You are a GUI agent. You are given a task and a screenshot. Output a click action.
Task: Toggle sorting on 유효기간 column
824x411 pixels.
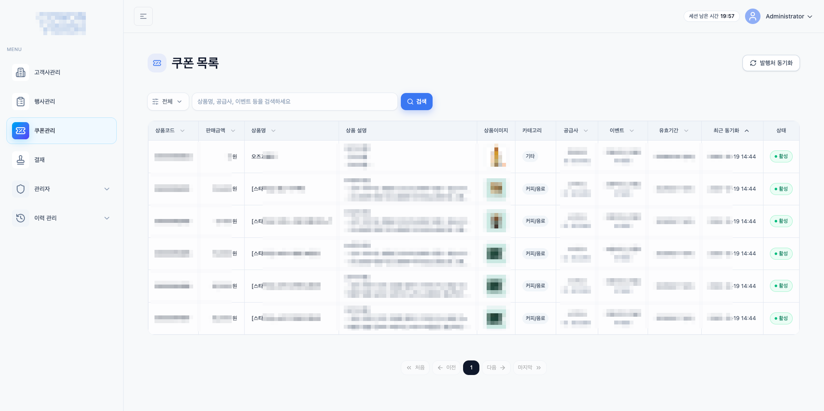pyautogui.click(x=673, y=131)
